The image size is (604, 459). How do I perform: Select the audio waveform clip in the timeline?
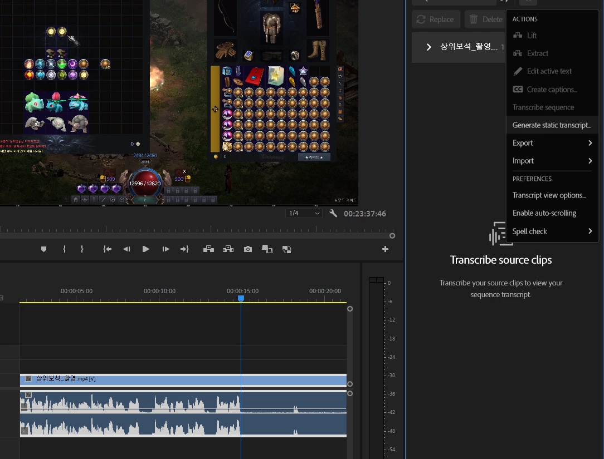[183, 413]
